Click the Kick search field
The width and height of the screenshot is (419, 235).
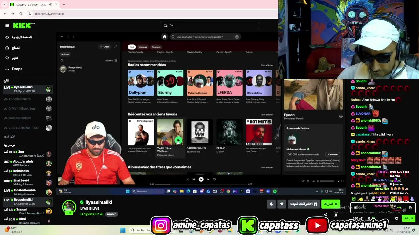(210, 25)
